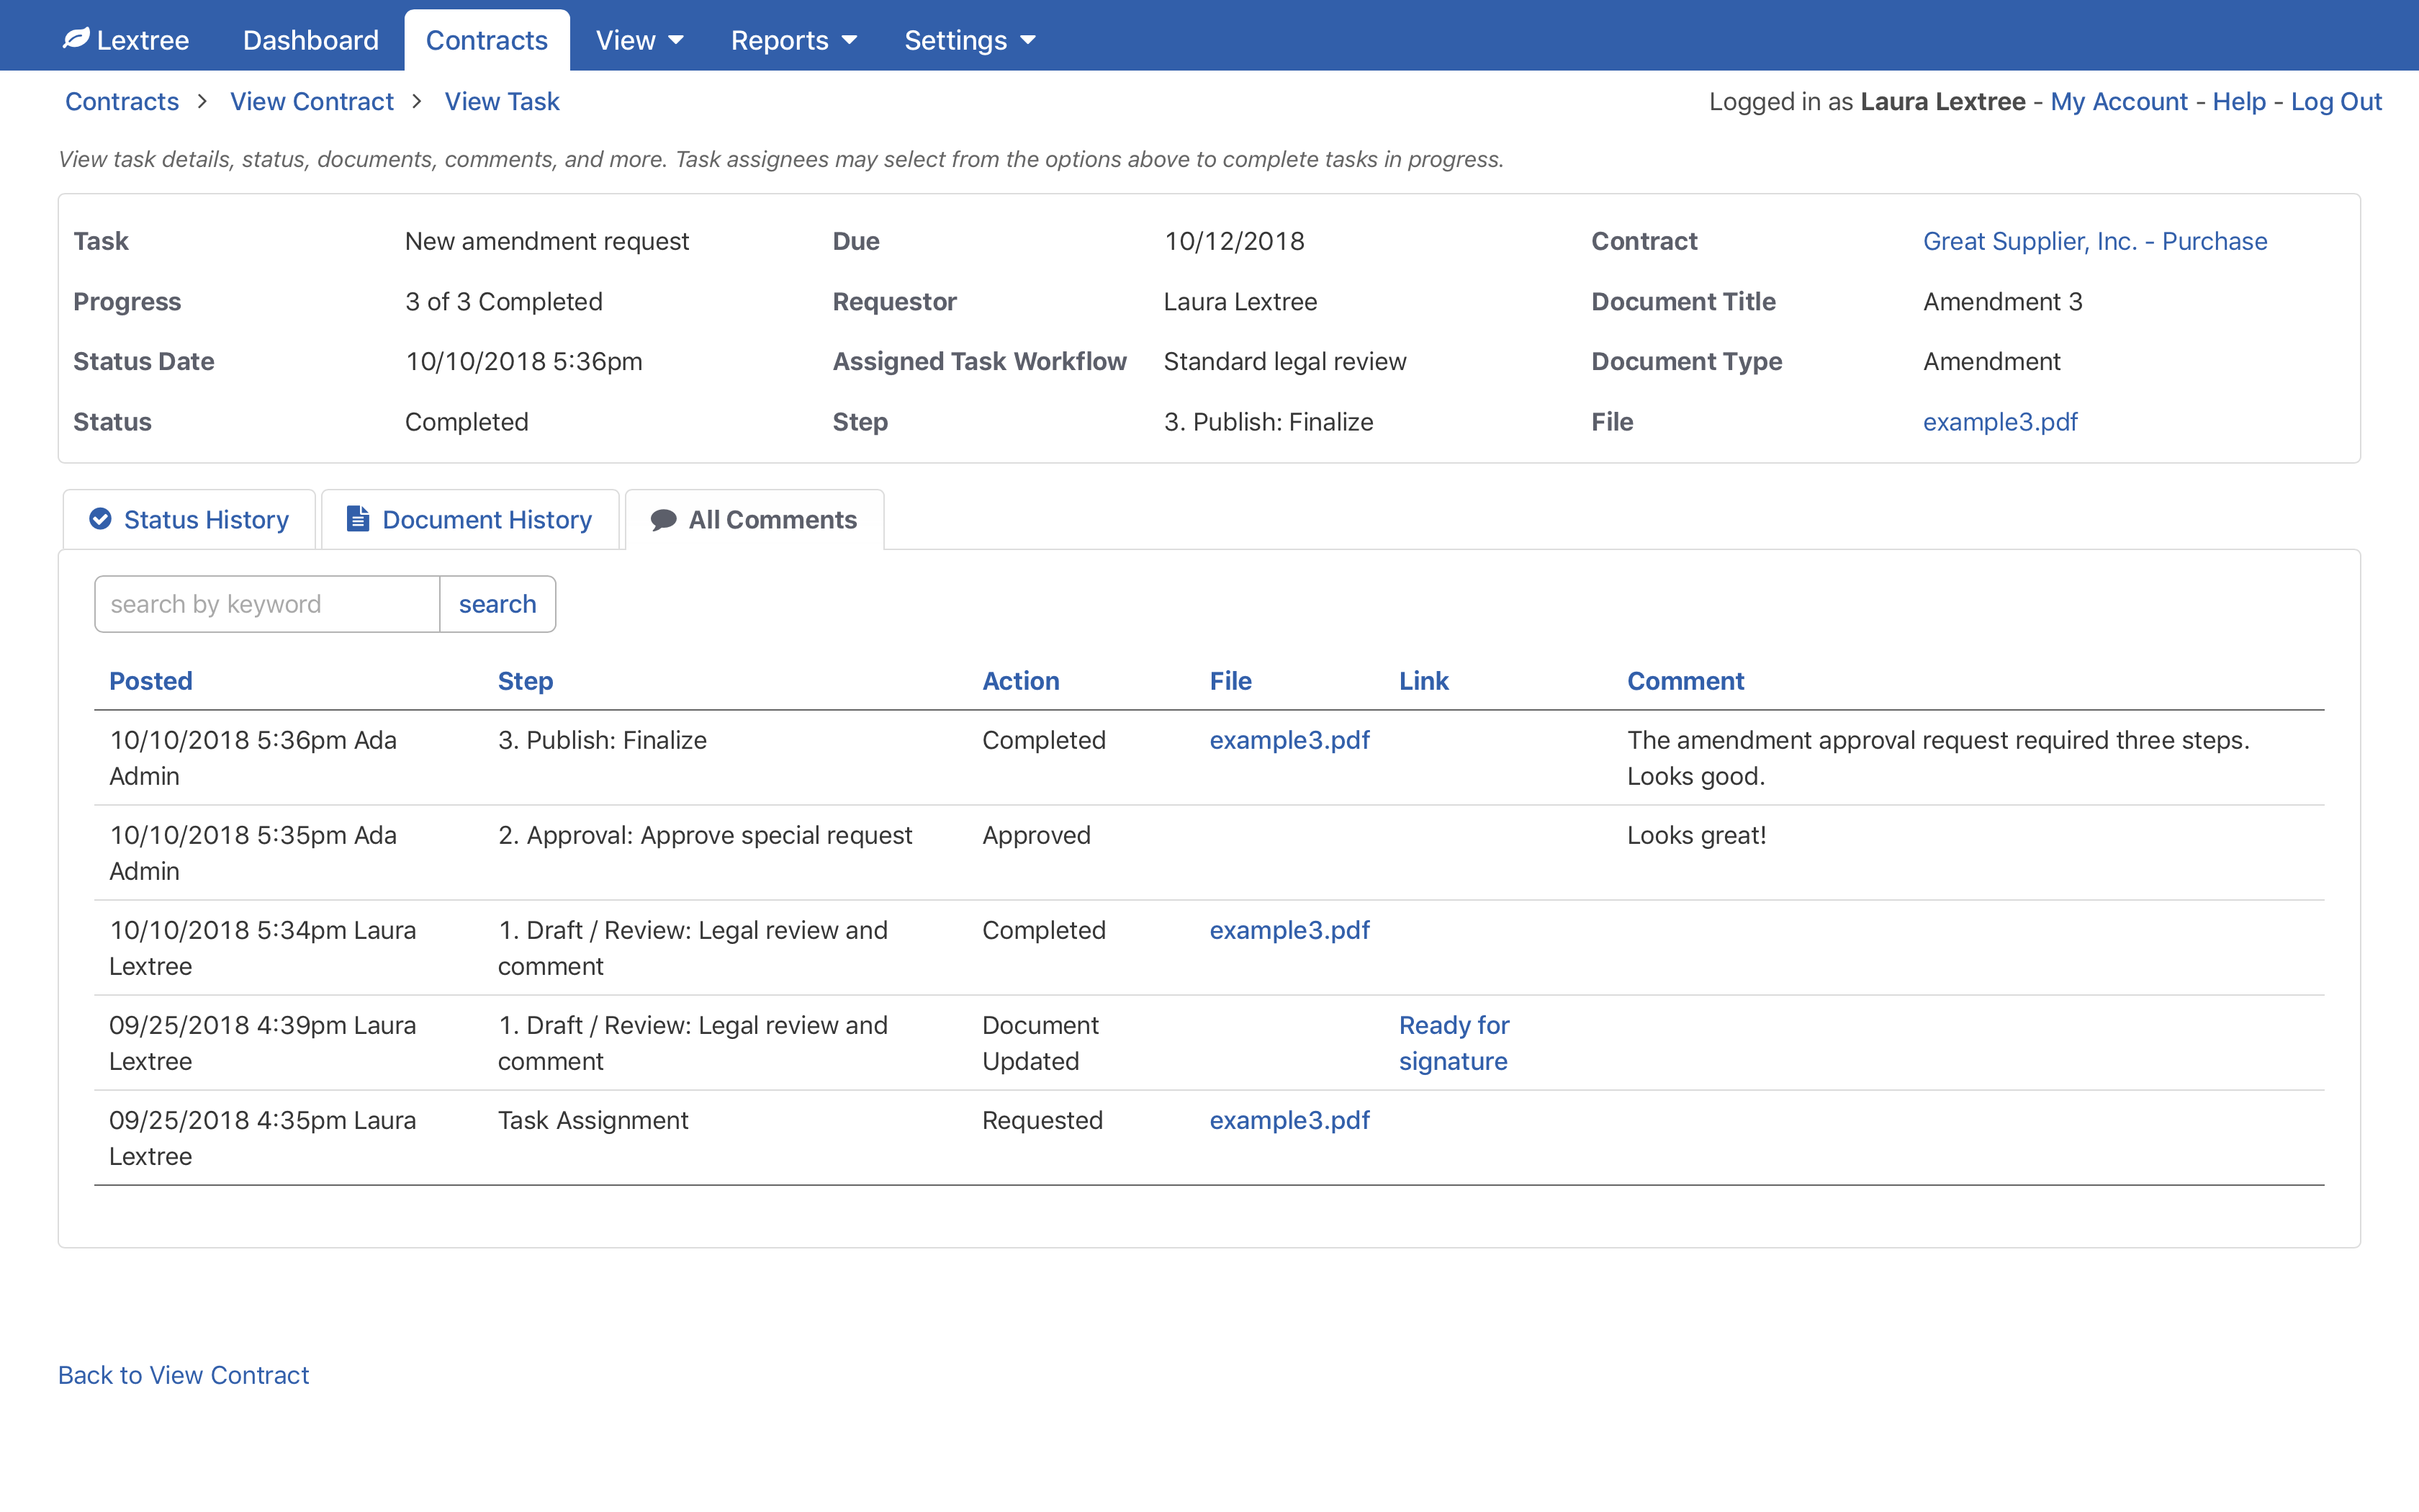This screenshot has width=2419, height=1512.
Task: Click the '3 of 3 Completed' progress value
Action: coord(504,302)
